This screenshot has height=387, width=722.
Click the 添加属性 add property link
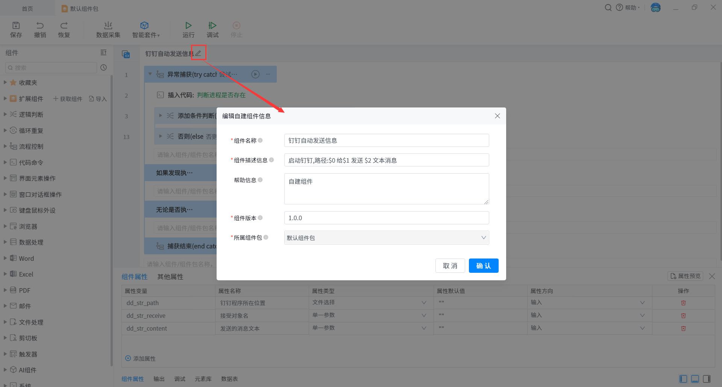click(140, 358)
